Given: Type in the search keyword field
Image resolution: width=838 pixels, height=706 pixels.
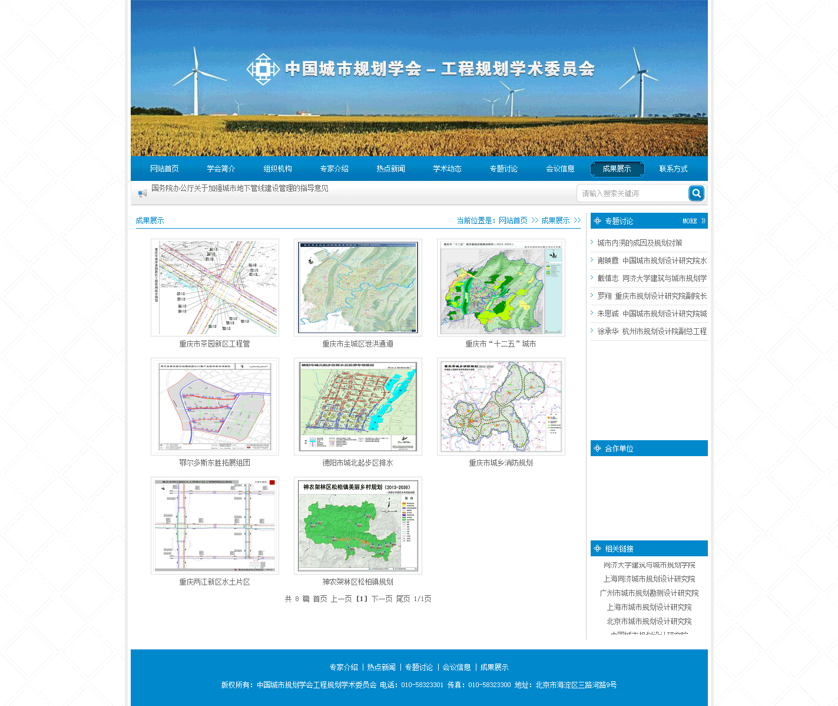Looking at the screenshot, I should pyautogui.click(x=631, y=193).
